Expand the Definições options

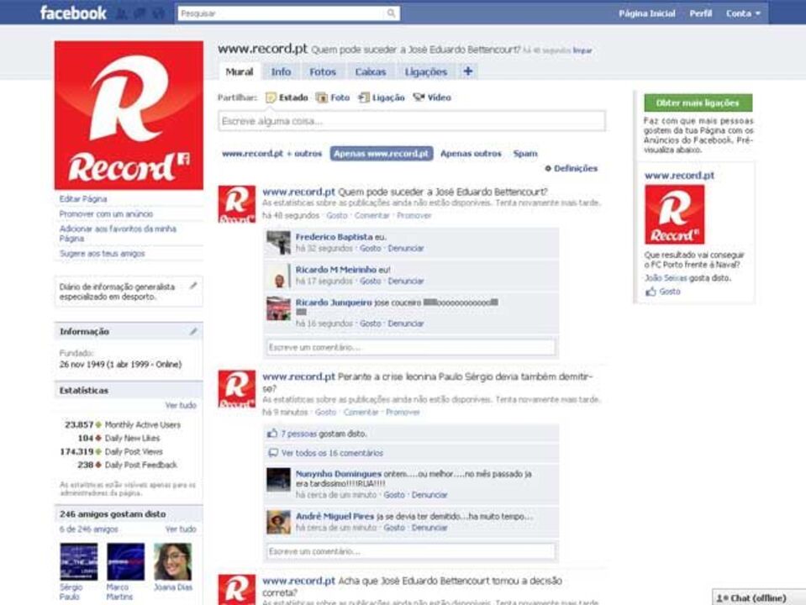click(x=575, y=167)
